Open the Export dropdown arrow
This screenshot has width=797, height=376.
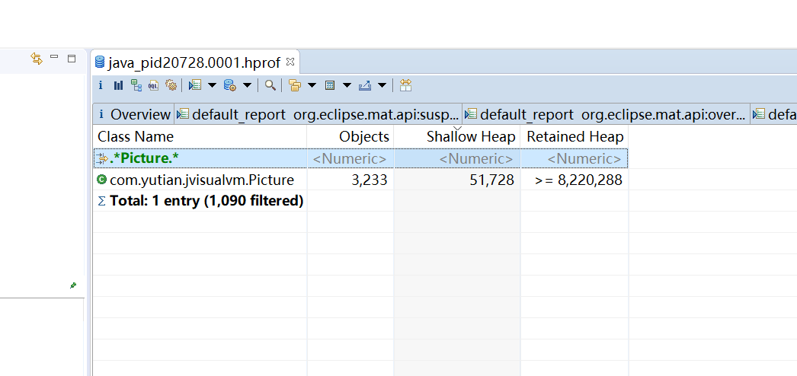(x=382, y=85)
